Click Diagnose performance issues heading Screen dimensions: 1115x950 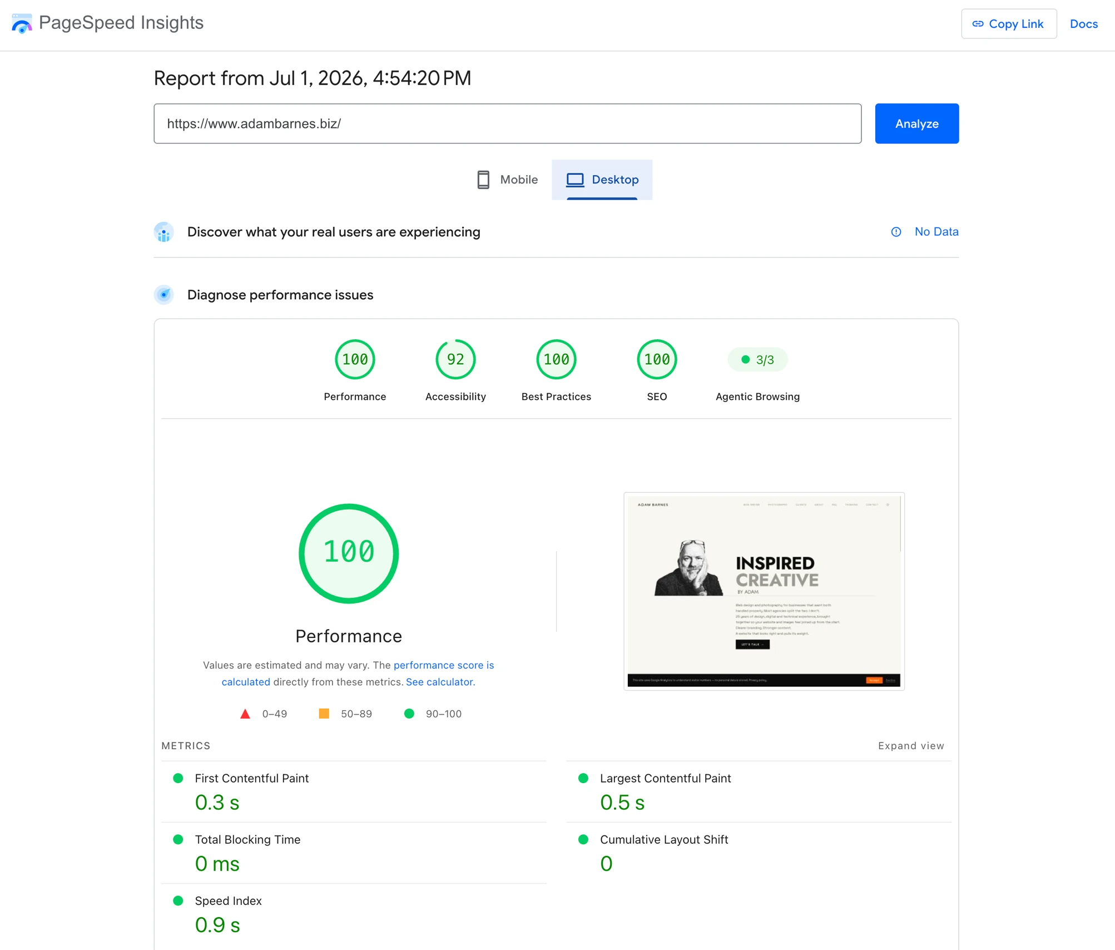280,295
